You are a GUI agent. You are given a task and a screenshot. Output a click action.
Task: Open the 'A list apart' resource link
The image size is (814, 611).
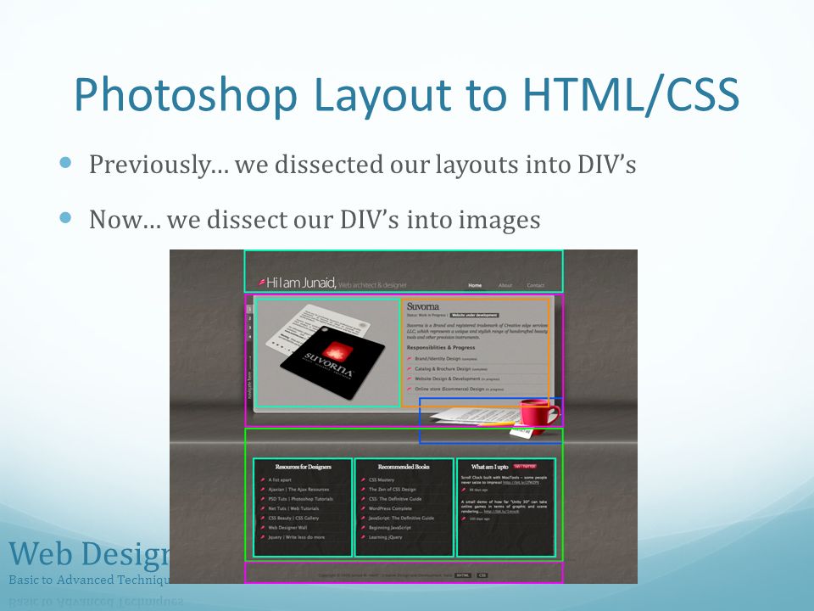280,480
